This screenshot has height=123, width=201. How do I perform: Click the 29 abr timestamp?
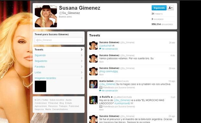pyautogui.click(x=172, y=43)
